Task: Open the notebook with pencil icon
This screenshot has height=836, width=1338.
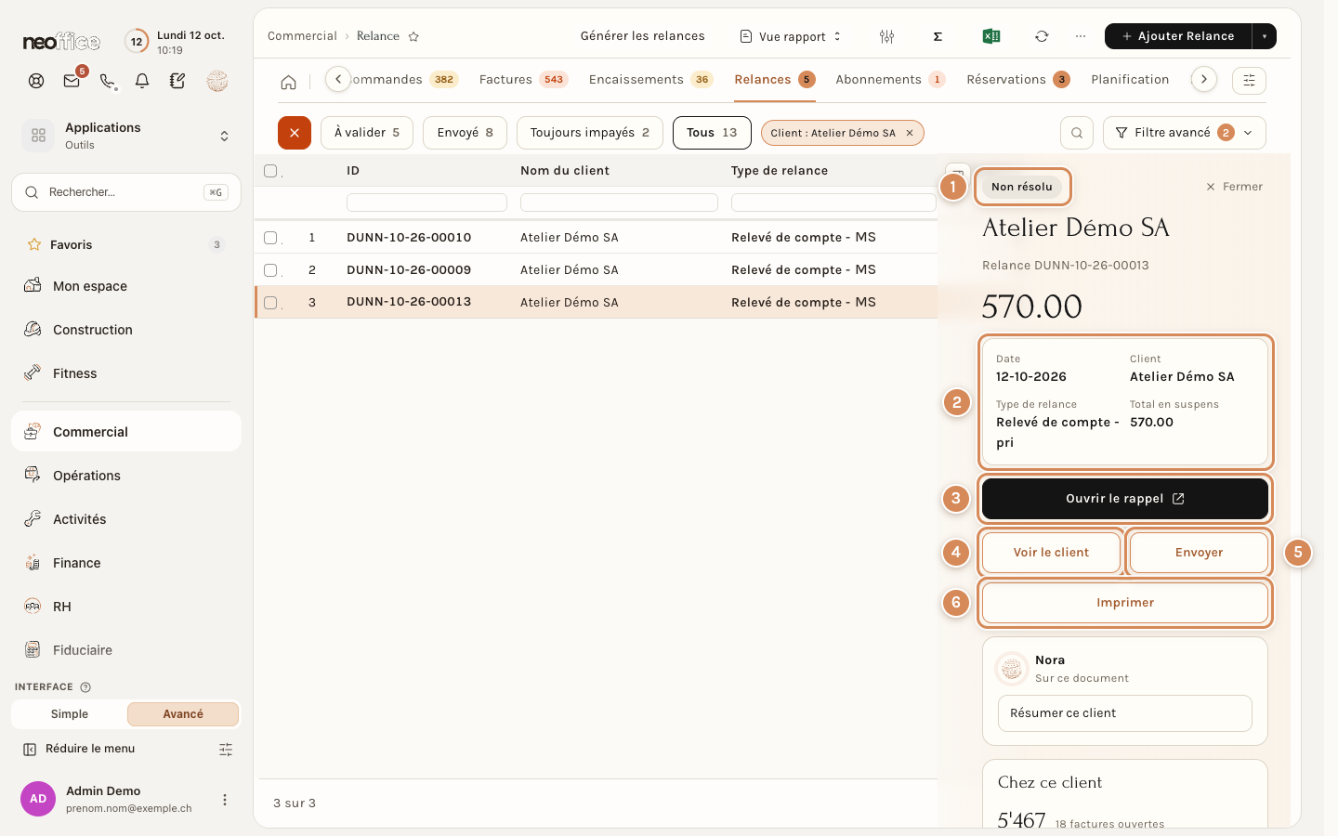Action: (x=177, y=81)
